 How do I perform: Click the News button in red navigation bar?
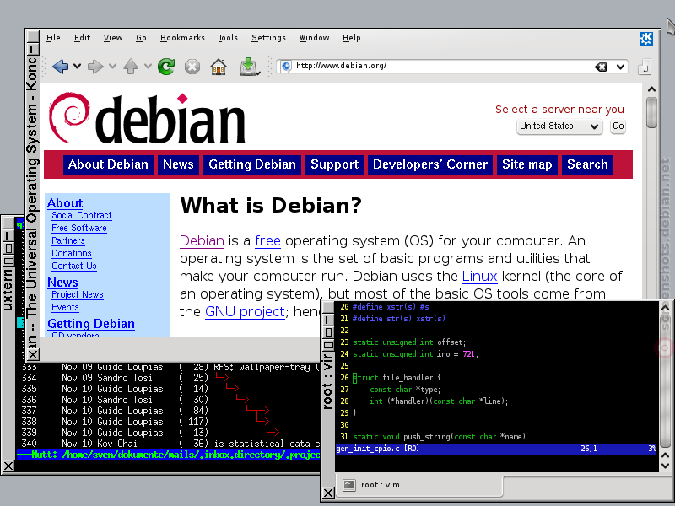click(178, 164)
